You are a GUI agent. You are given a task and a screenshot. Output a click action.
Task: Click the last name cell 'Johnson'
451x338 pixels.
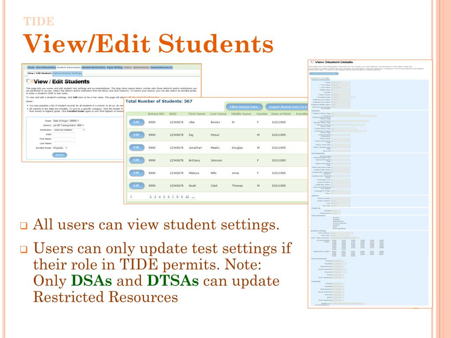216,160
